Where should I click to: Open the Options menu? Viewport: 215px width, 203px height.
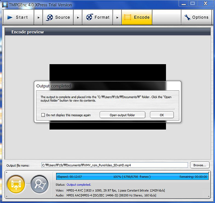coord(196,17)
